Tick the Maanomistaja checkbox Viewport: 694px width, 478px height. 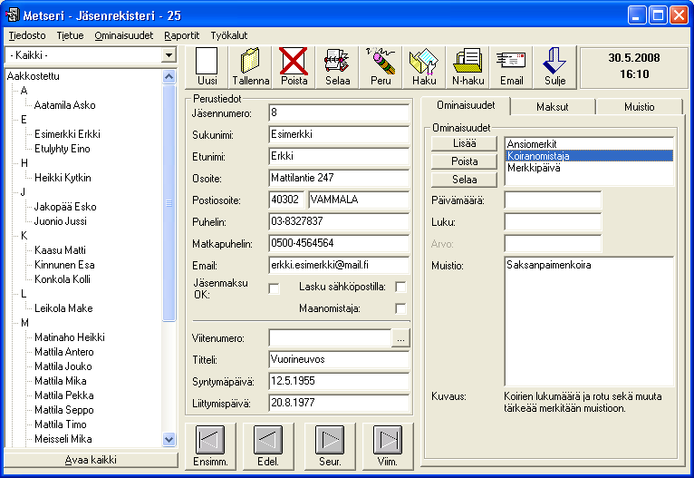400,308
